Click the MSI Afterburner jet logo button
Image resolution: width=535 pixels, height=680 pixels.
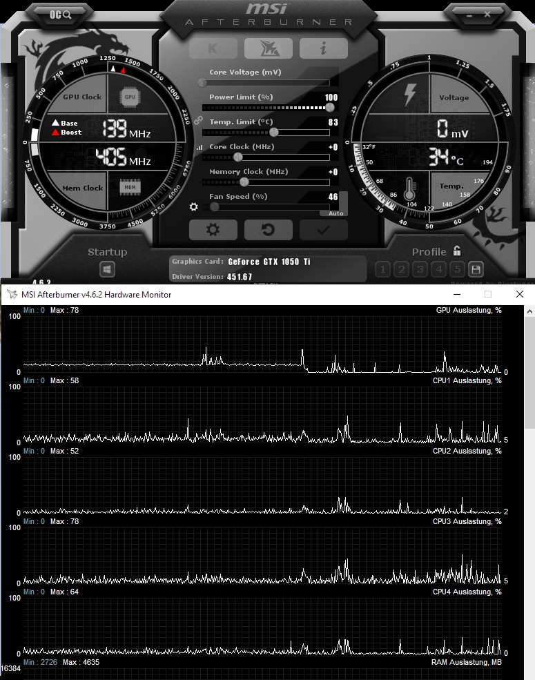coord(269,48)
